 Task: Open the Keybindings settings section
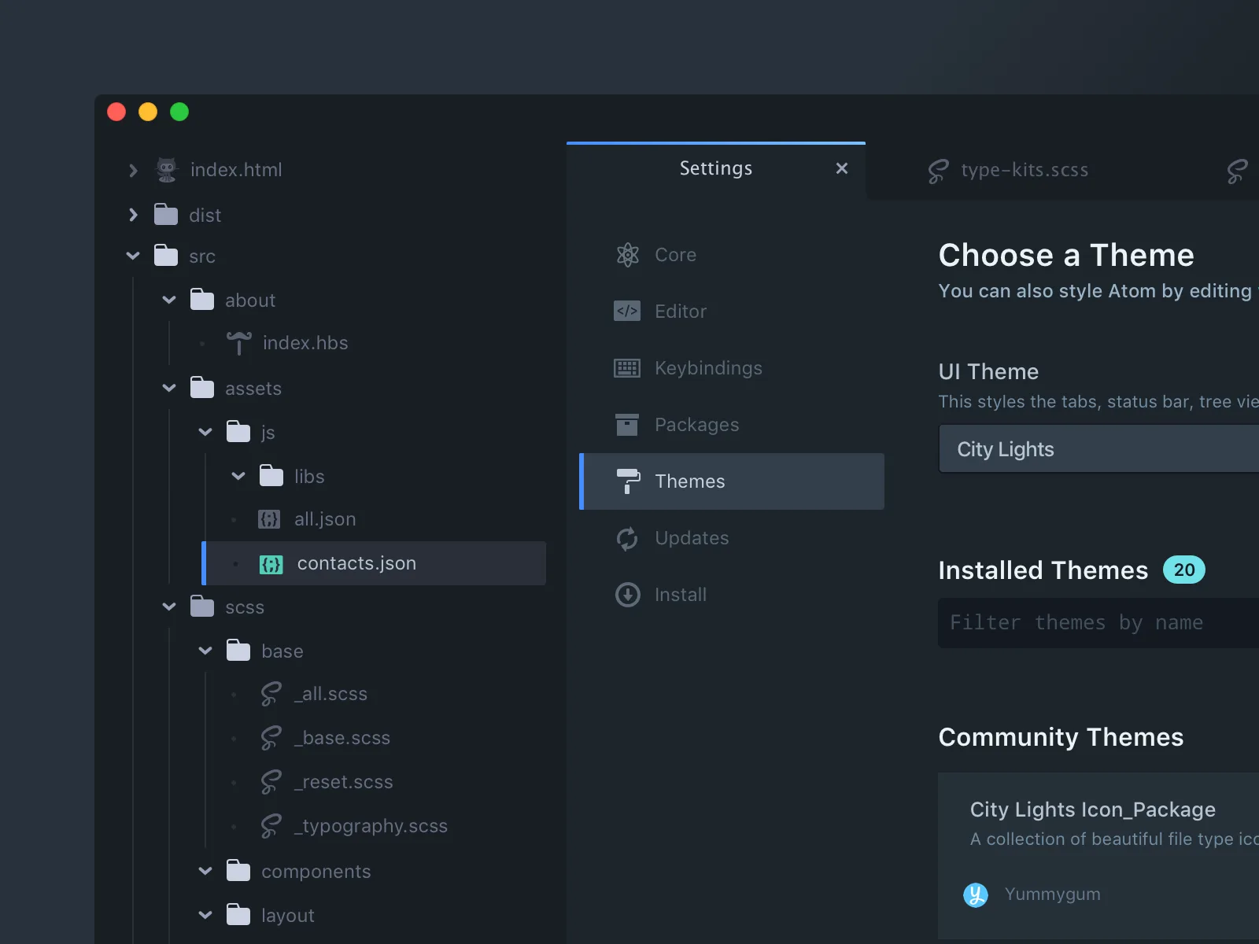point(732,368)
